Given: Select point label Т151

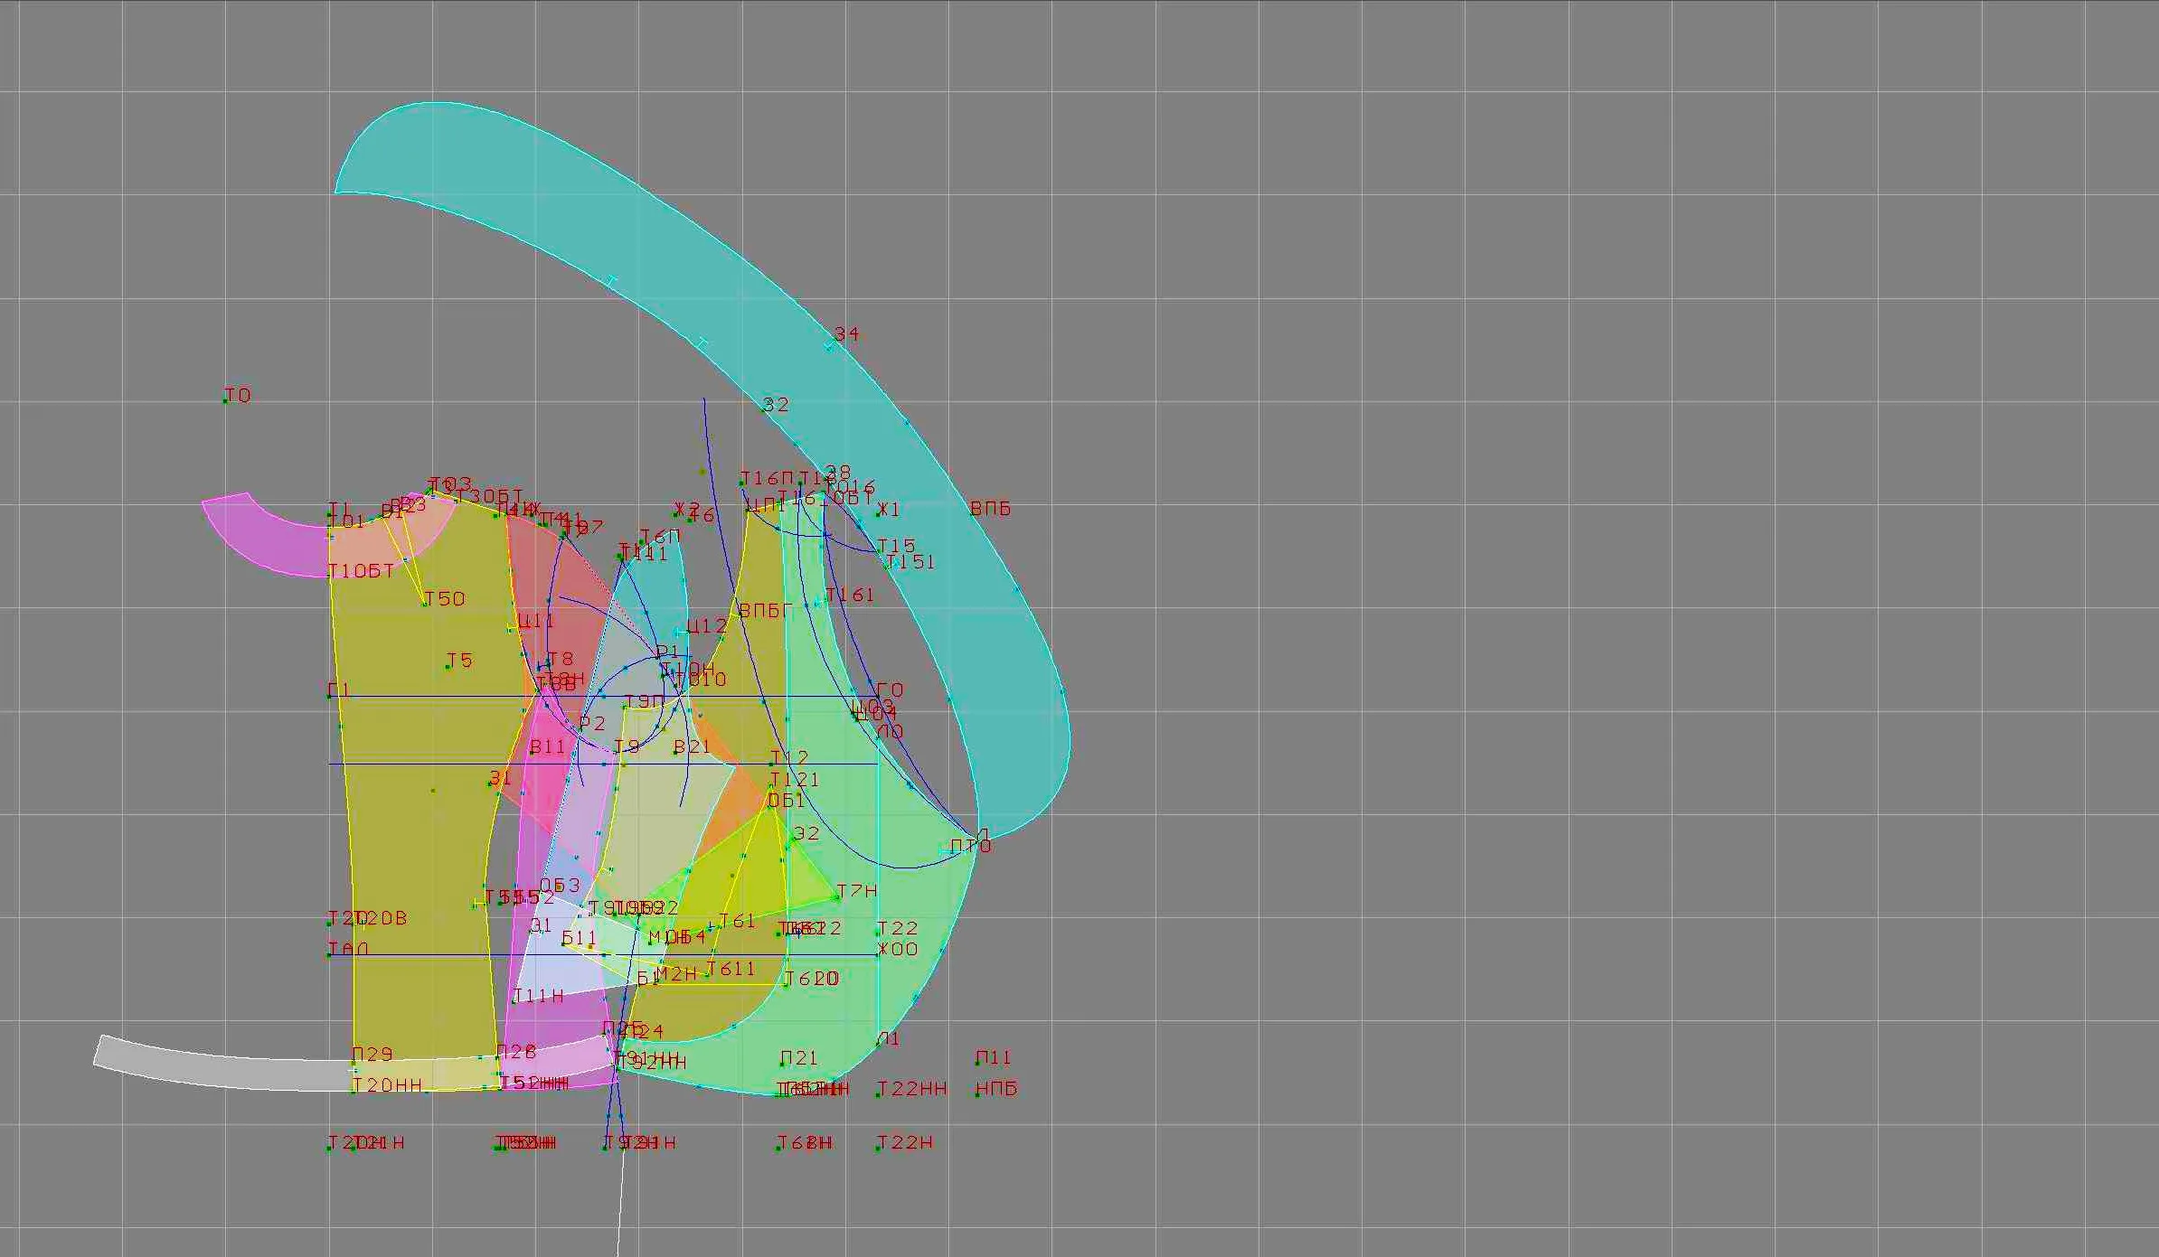Looking at the screenshot, I should (910, 561).
